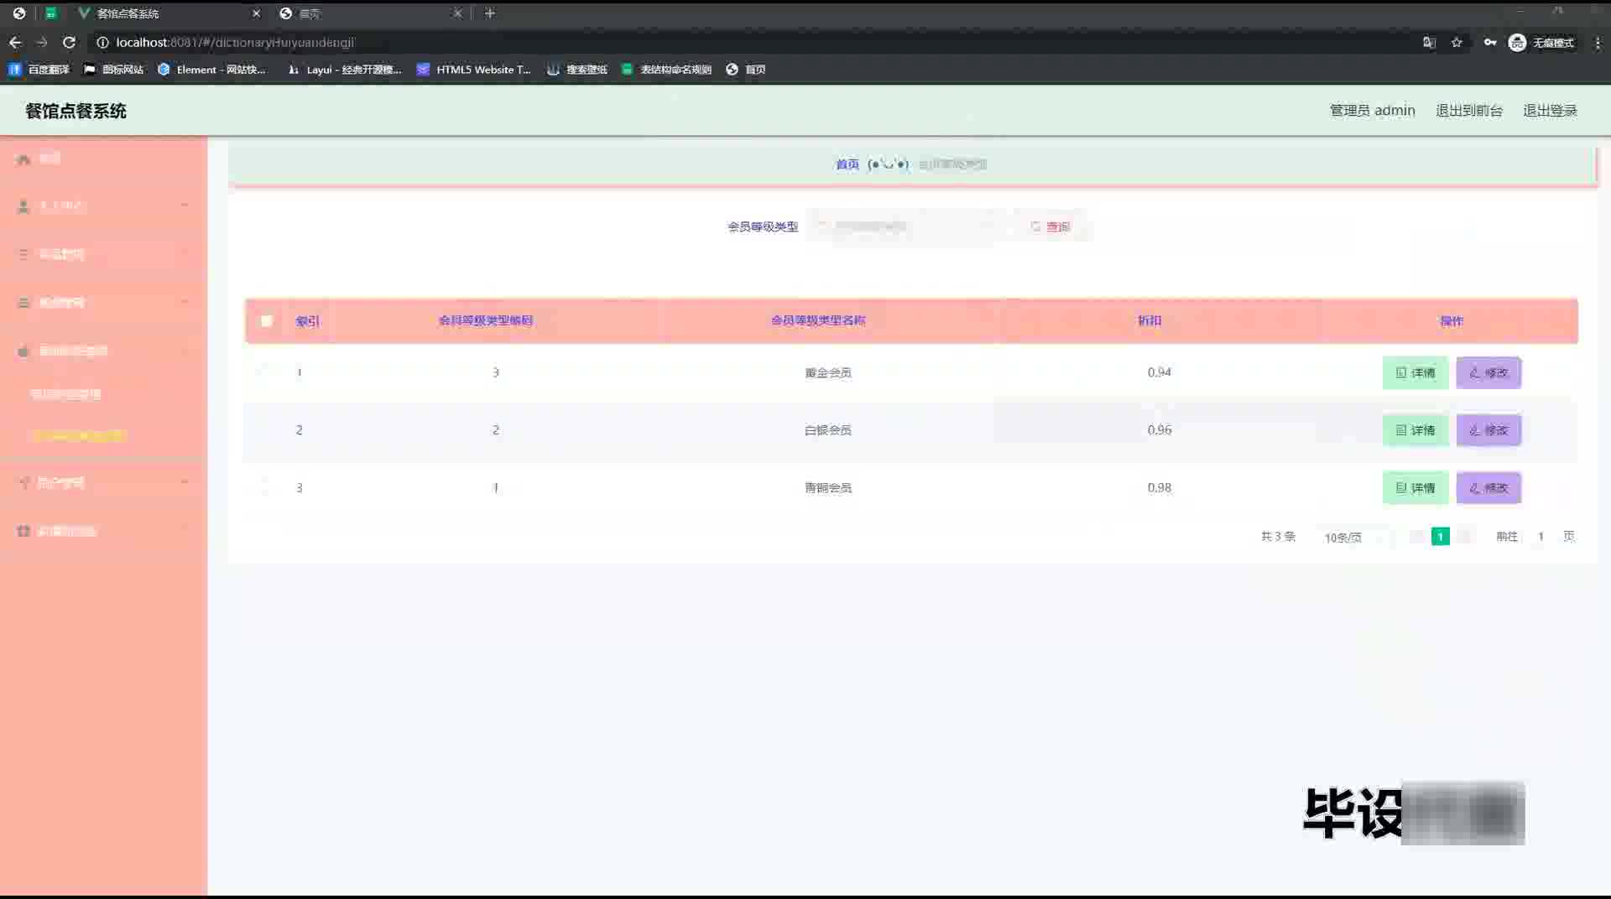
Task: Click the 索引 column header
Action: point(307,320)
